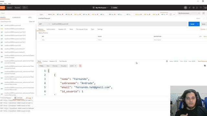Open the No Environment dropdown
Image resolution: width=207 pixels, height=116 pixels.
tap(189, 13)
